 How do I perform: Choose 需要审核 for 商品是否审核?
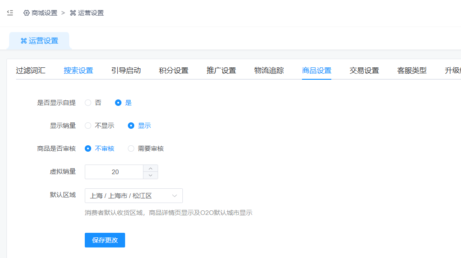click(x=131, y=148)
